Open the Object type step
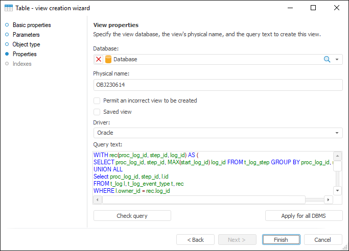Screen dimensions: 349x251 [26, 44]
